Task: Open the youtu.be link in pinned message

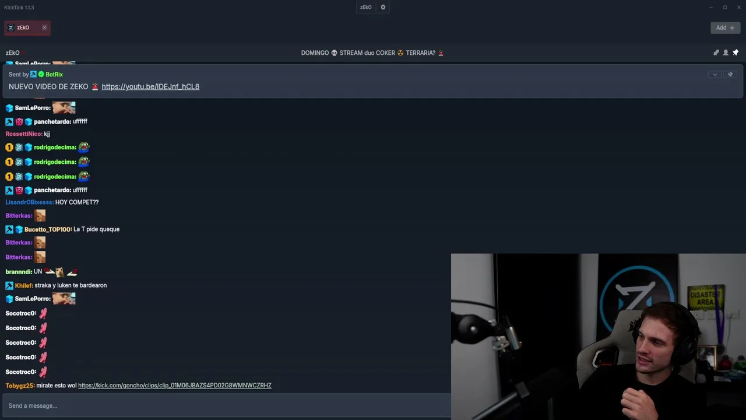Action: 150,87
